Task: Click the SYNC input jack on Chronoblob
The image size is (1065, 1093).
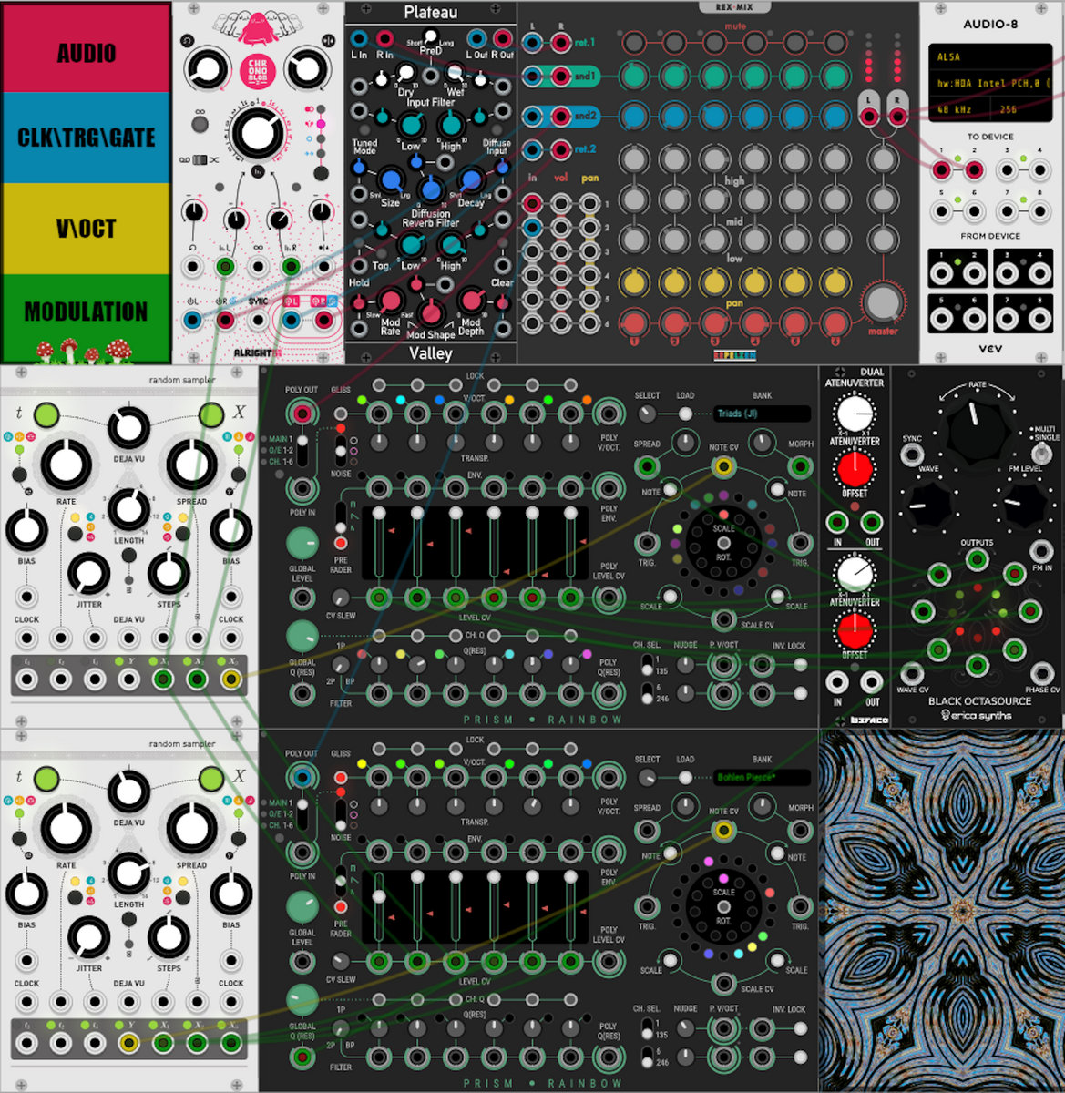Action: coord(258,319)
